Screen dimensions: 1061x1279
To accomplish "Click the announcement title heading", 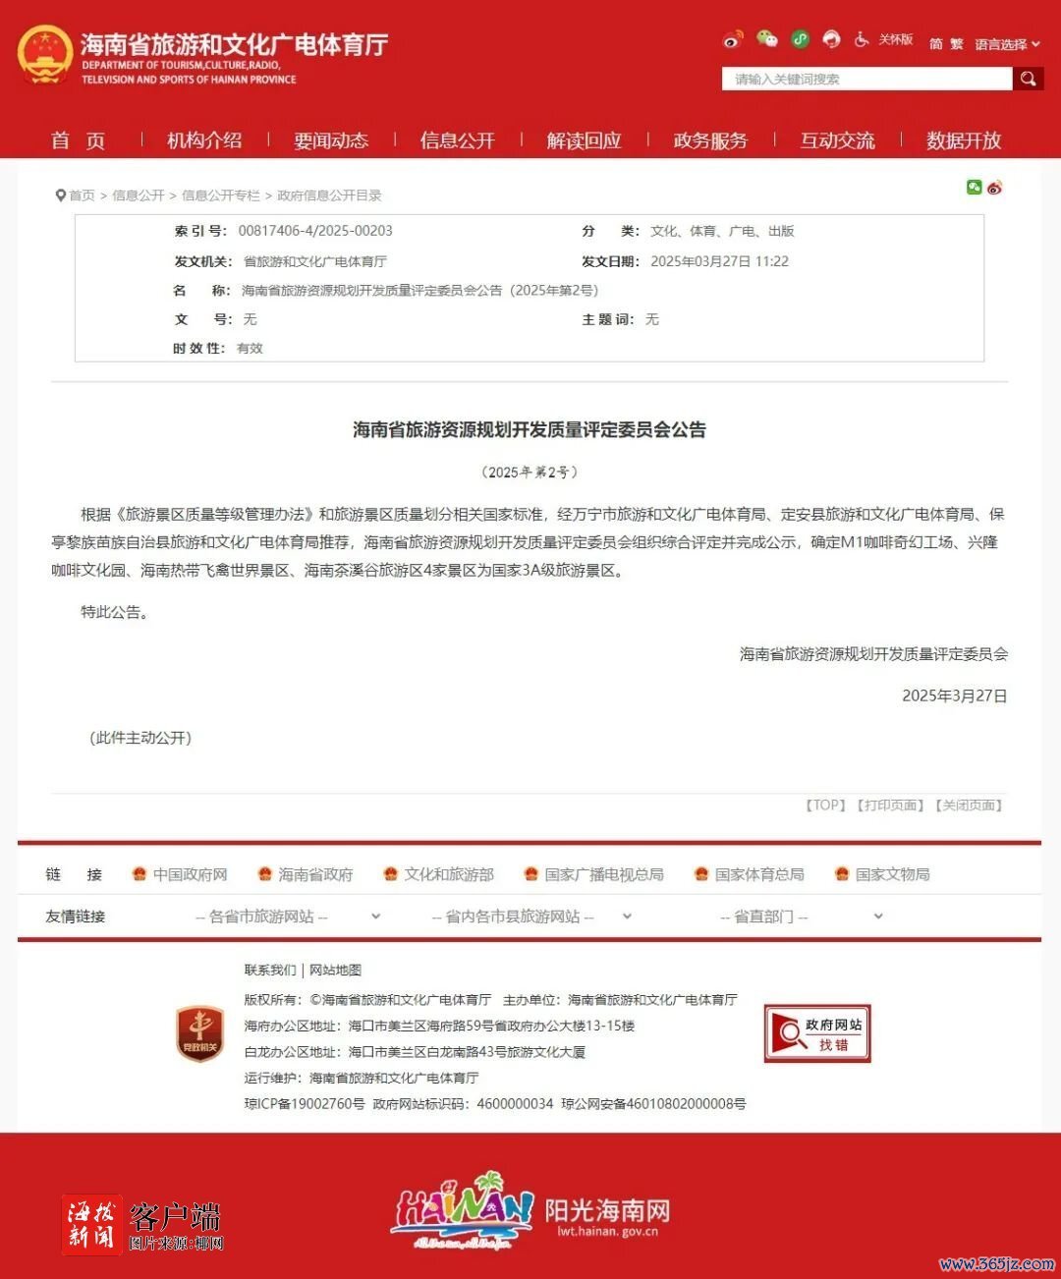I will click(530, 429).
